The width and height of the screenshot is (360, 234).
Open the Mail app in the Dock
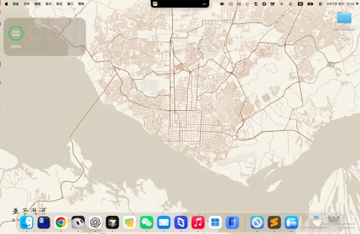pos(164,222)
